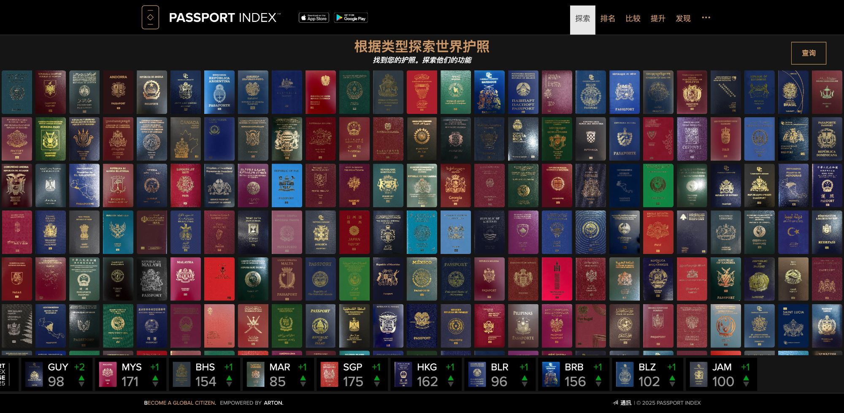Select the Canada passport cover
The width and height of the screenshot is (844, 413).
pos(186,139)
